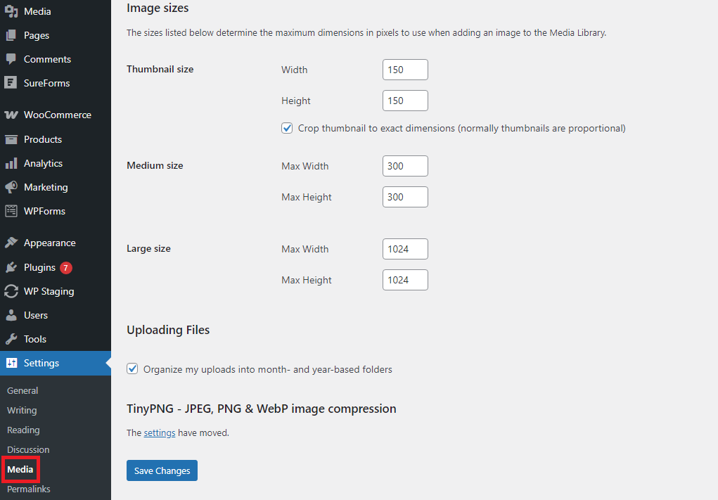718x500 pixels.
Task: Uncheck crop thumbnail to exact dimensions
Action: (287, 128)
